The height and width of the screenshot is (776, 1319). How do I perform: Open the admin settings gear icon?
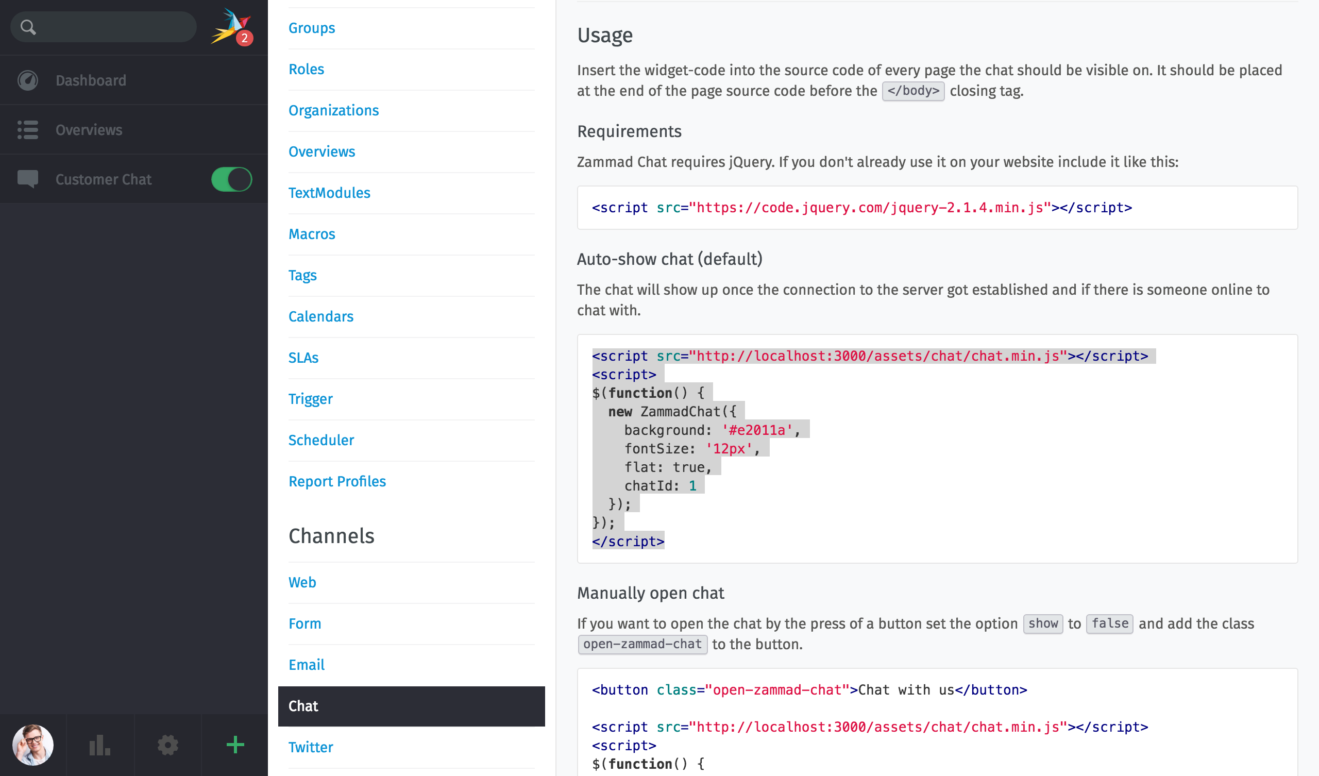[x=167, y=745]
